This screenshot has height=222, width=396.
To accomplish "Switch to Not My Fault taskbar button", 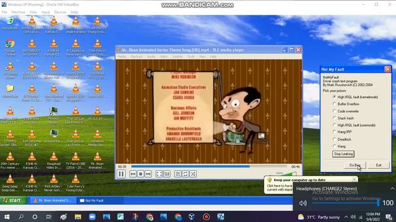I will tap(100, 200).
